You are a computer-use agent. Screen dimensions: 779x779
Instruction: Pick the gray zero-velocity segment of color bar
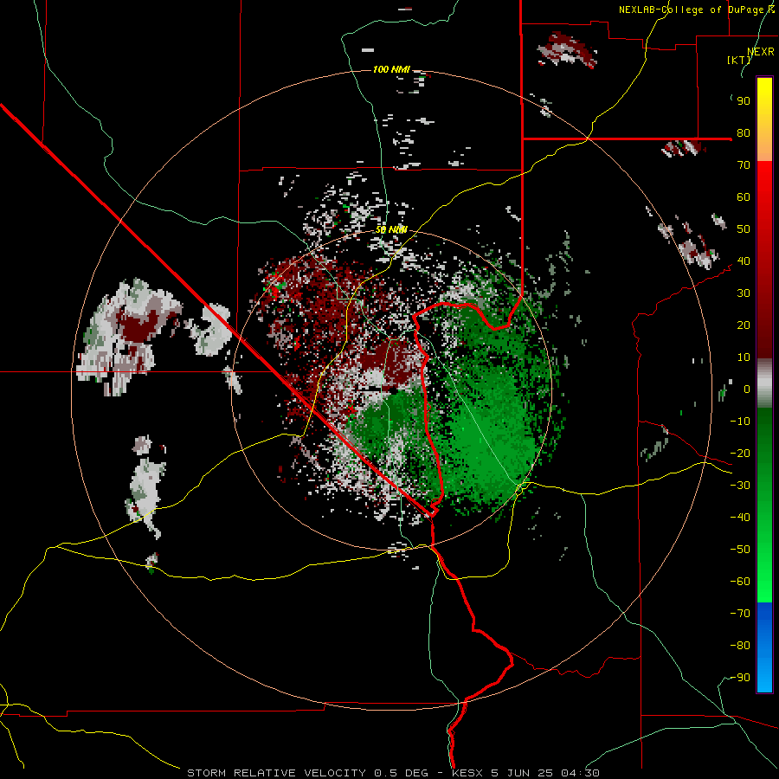(764, 383)
